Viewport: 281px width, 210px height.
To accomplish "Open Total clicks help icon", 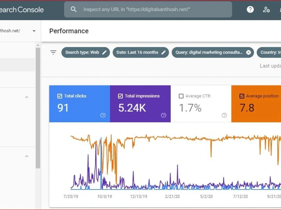I will (x=103, y=115).
